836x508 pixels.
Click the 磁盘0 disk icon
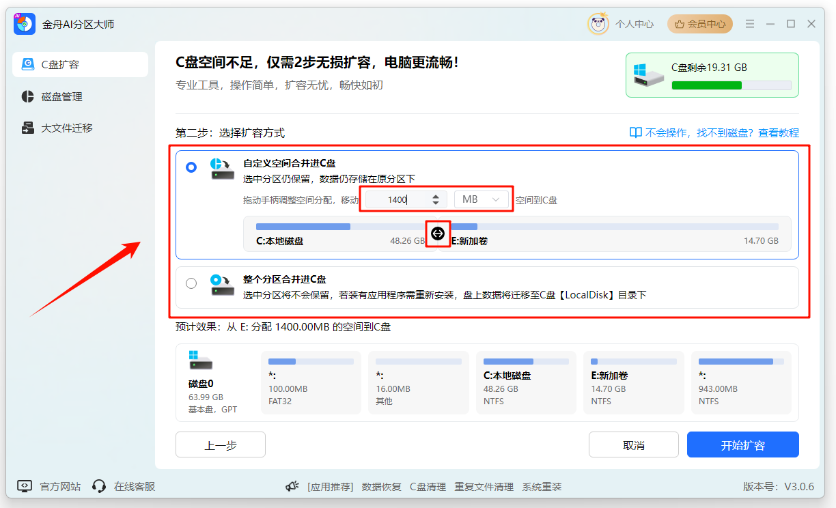coord(201,360)
